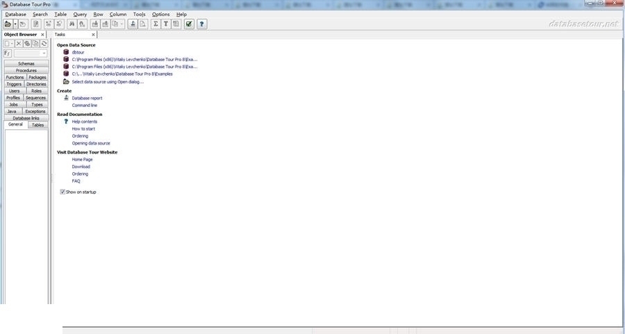Click the Database report stamp toolbar icon

tap(133, 24)
